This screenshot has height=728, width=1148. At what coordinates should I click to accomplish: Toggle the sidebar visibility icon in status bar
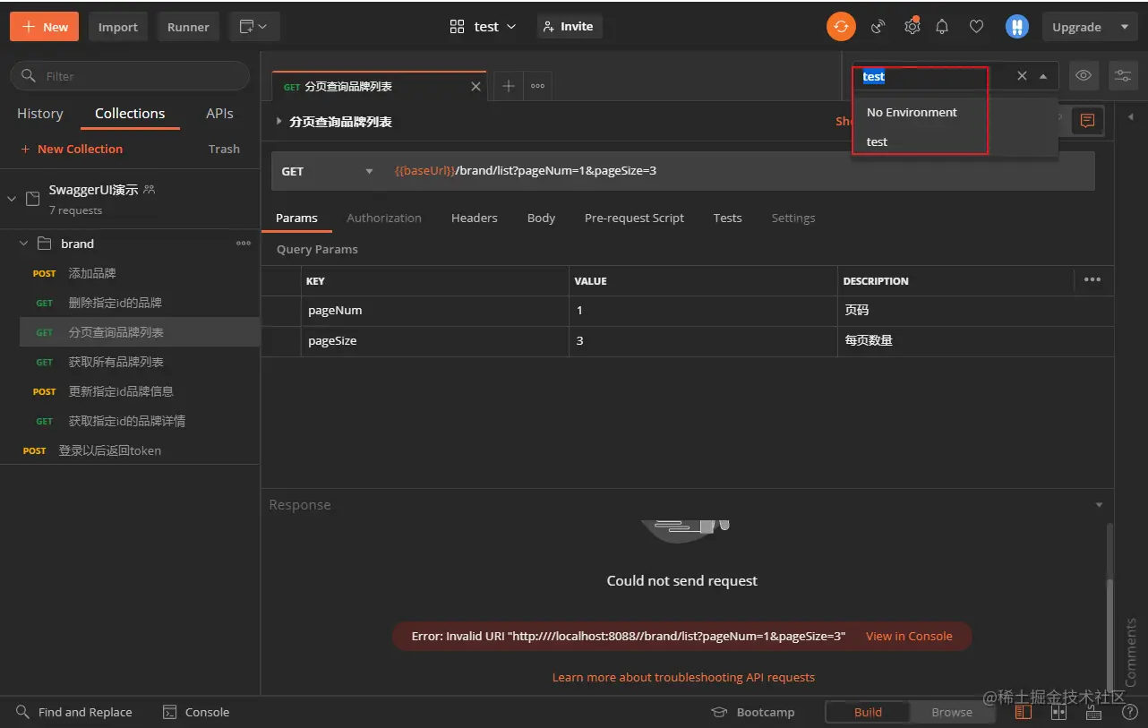point(1024,712)
